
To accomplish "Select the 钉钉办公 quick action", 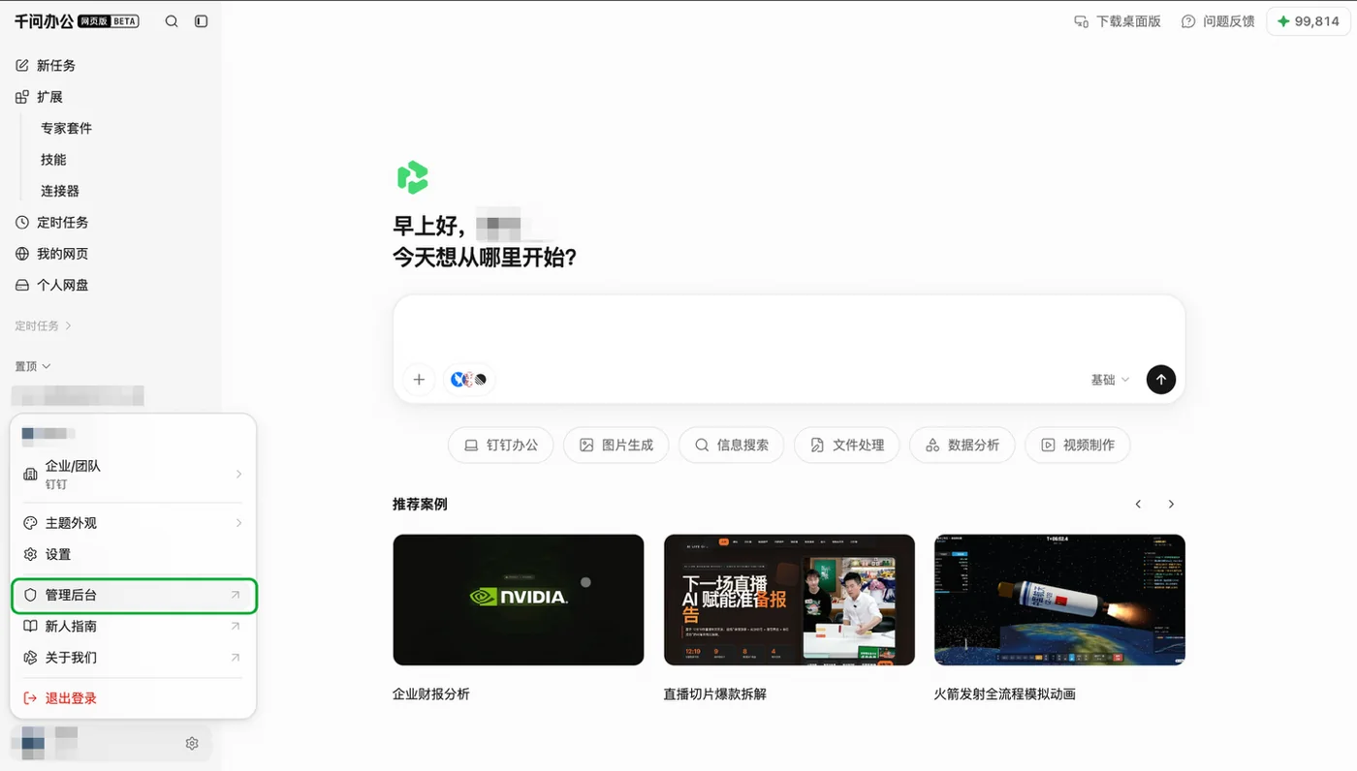I will tap(500, 446).
